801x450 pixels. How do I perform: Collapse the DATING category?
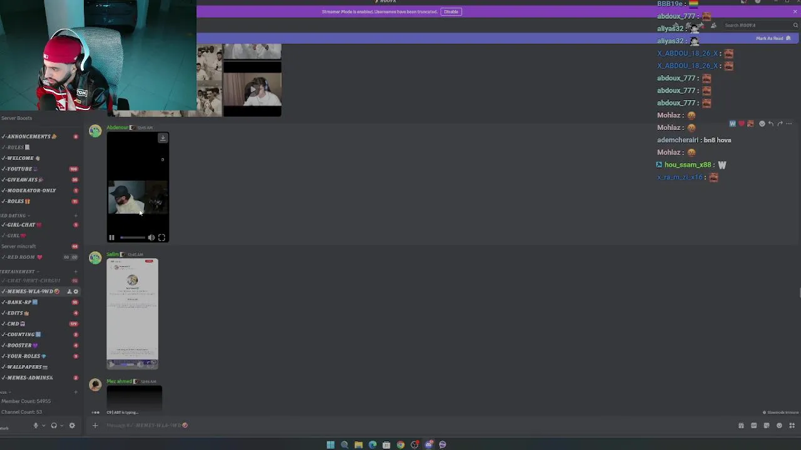14,216
